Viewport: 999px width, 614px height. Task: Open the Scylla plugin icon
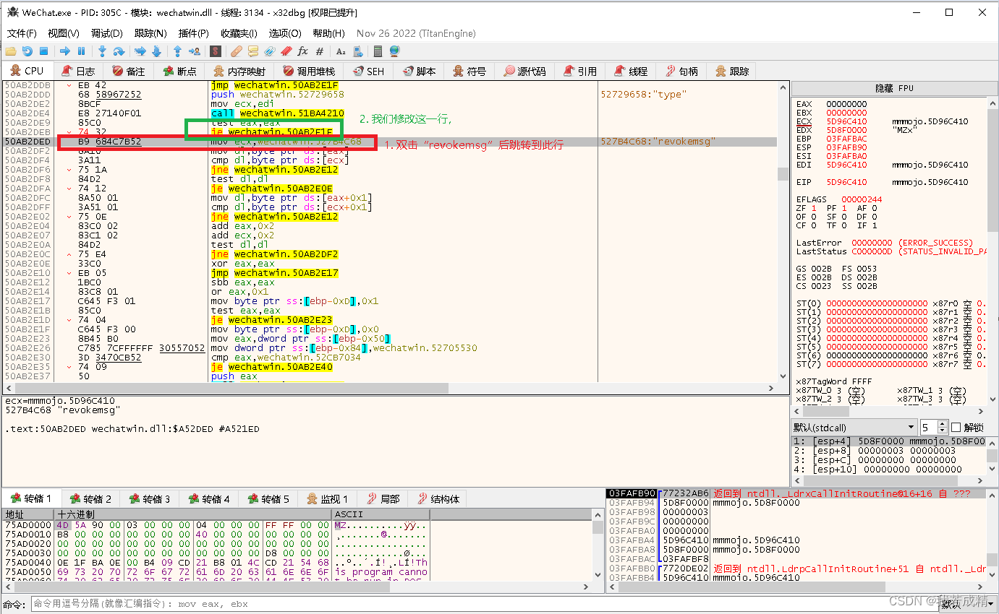[215, 51]
